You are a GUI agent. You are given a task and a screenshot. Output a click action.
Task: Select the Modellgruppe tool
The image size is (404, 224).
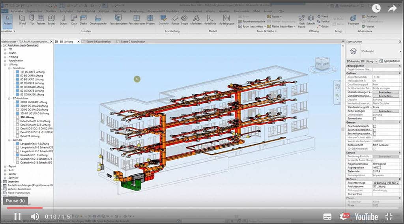pos(226,20)
